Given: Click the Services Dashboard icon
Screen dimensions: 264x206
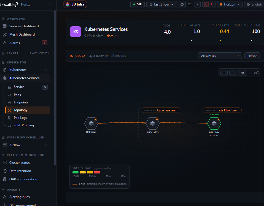Looking at the screenshot, I should point(5,26).
